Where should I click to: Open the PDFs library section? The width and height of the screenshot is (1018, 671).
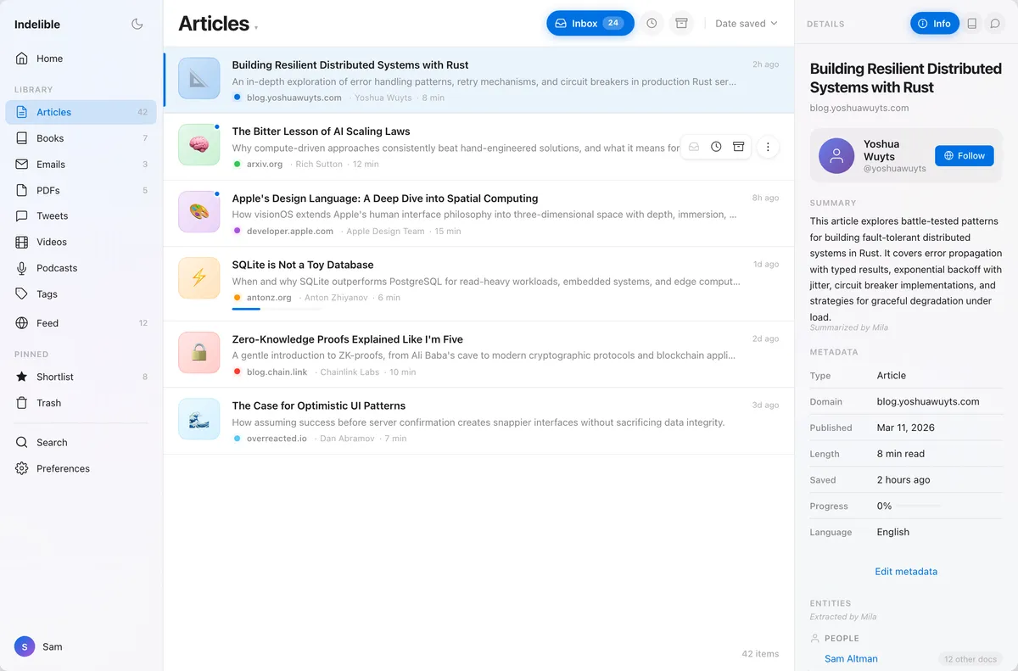click(81, 191)
